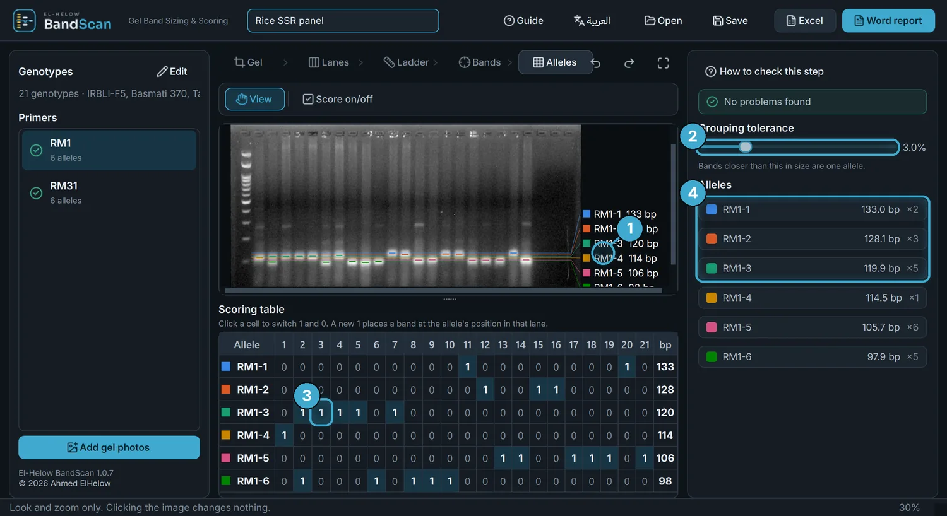Screen dimensions: 947x516
Task: Click the redo arrow icon
Action: [629, 63]
